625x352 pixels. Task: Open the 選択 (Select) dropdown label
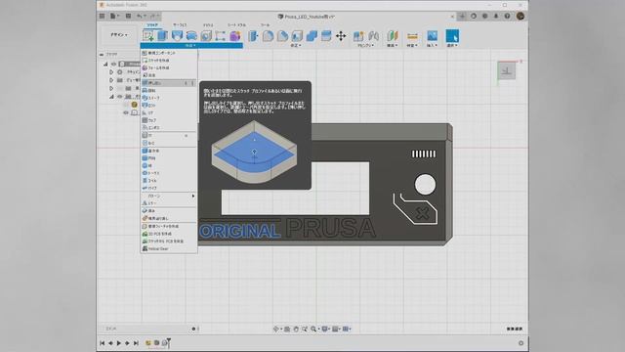tap(452, 46)
